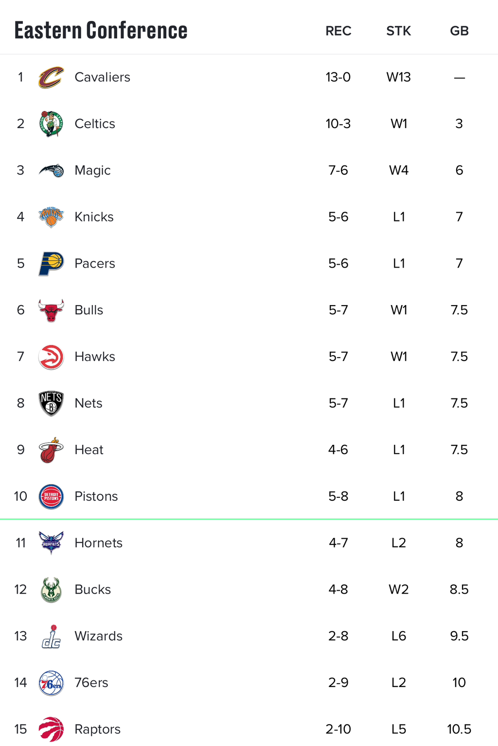Open the Raptors team name link
This screenshot has width=498, height=746.
(x=97, y=729)
